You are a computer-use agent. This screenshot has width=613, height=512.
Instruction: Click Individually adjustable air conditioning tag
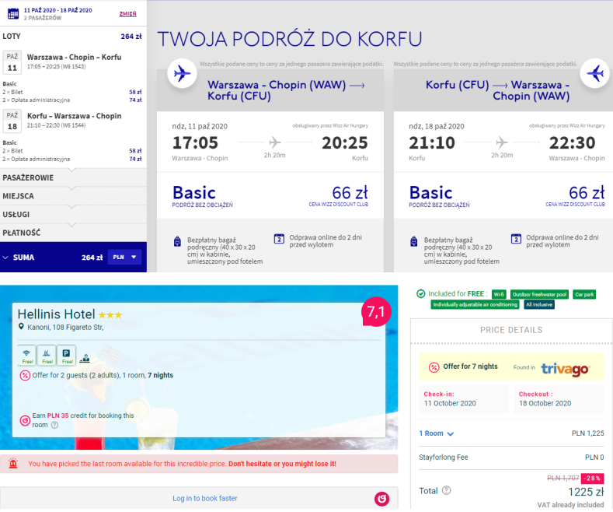[475, 304]
